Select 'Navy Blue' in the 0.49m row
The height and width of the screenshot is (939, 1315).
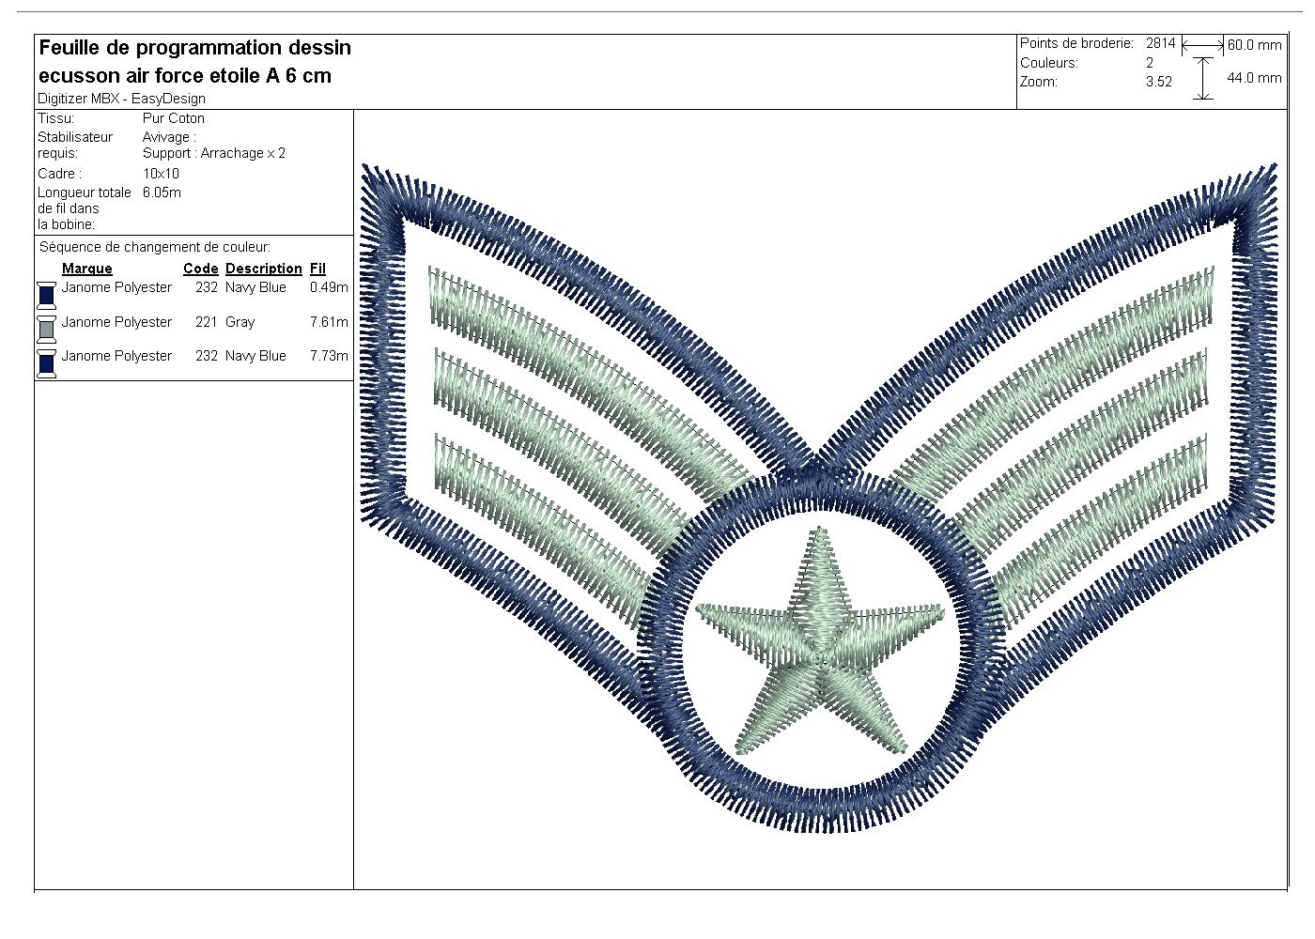[255, 287]
